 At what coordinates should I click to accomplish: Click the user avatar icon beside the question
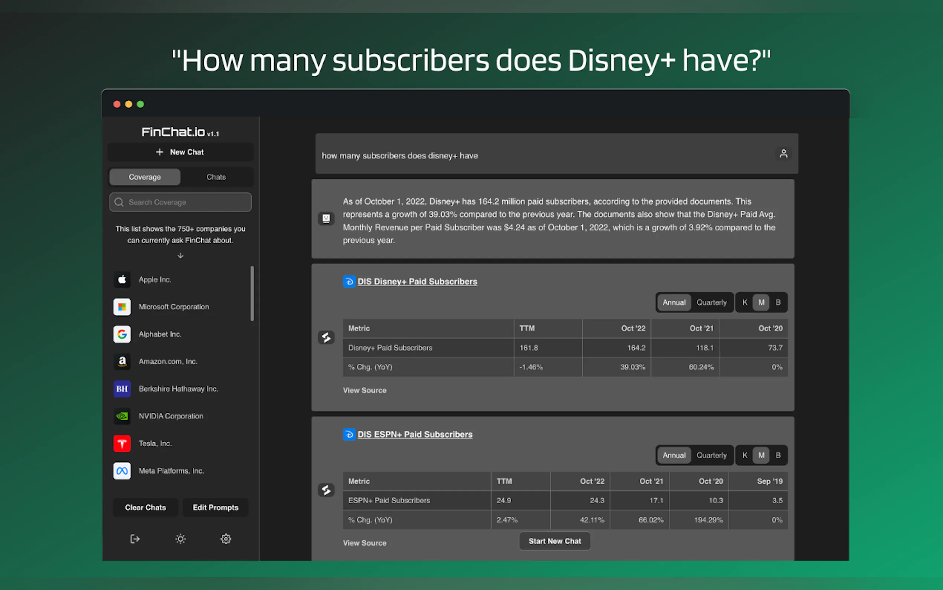click(784, 154)
